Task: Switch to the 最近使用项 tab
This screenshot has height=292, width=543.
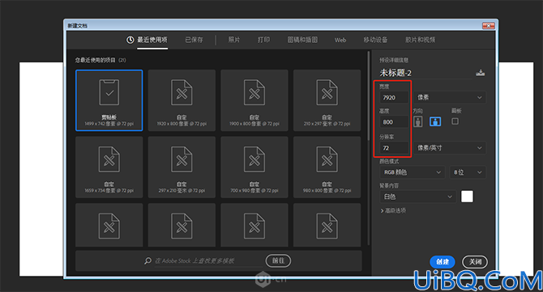Action: coord(152,40)
